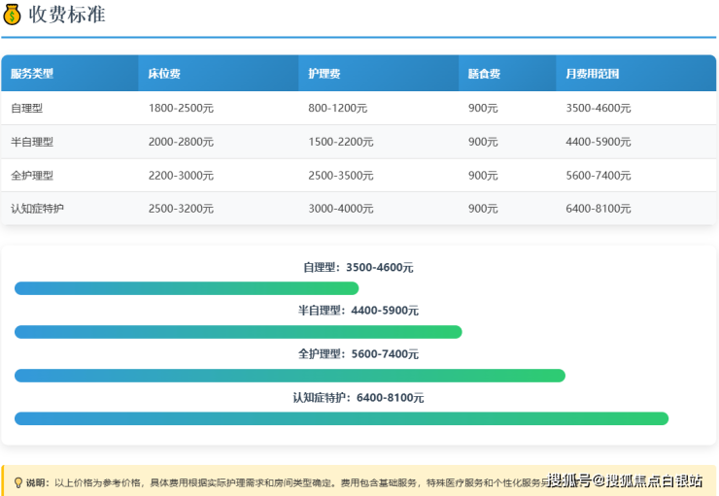This screenshot has height=496, width=719.
Task: Click the 半自理型 4400-5900元 progress bar
Action: (238, 332)
